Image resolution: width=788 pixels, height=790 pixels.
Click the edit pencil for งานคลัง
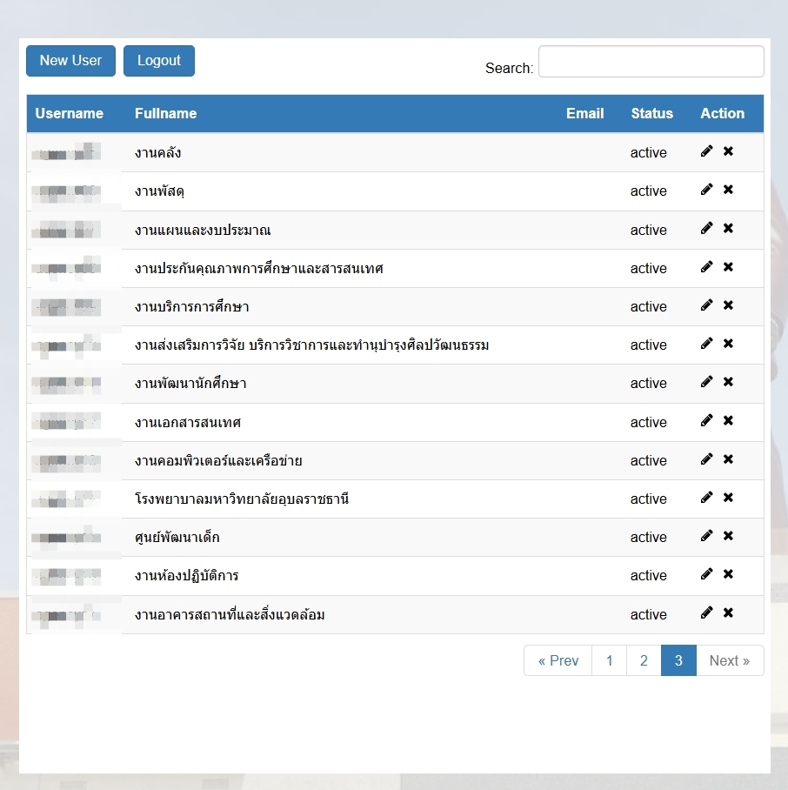pos(706,151)
